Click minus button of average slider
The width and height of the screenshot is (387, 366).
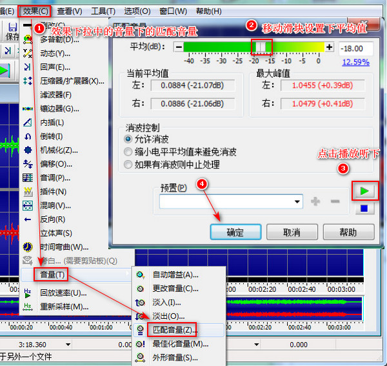[179, 47]
